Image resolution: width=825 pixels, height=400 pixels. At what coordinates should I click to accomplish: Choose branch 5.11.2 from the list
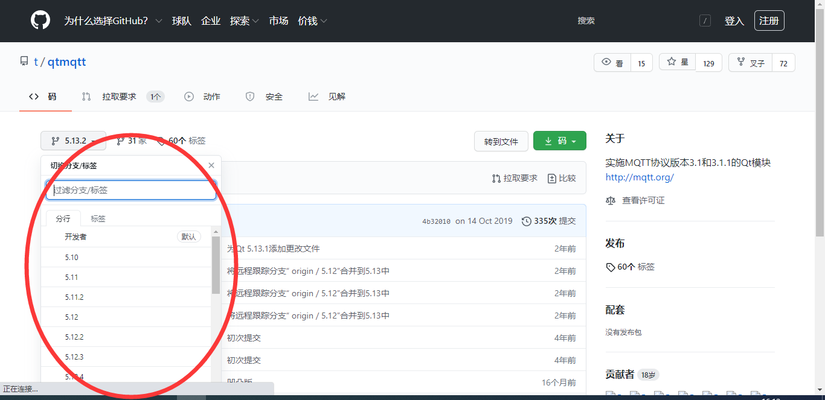[126, 297]
